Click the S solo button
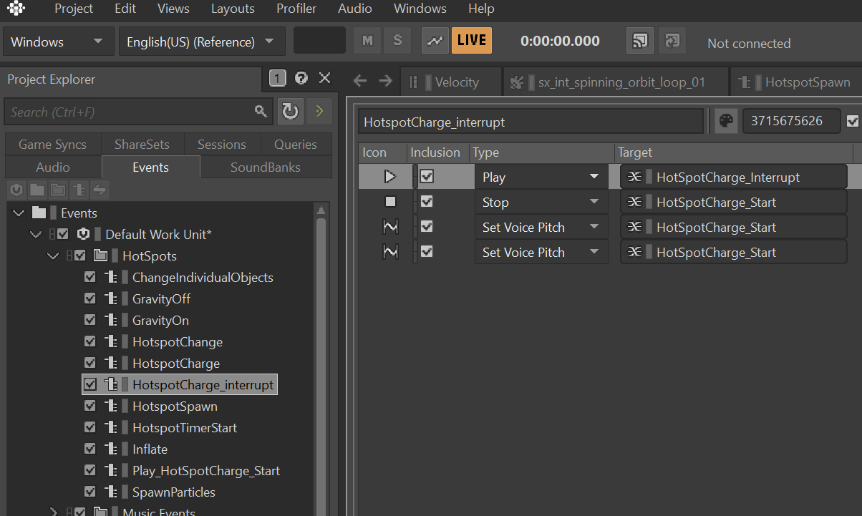The image size is (862, 516). (x=397, y=41)
